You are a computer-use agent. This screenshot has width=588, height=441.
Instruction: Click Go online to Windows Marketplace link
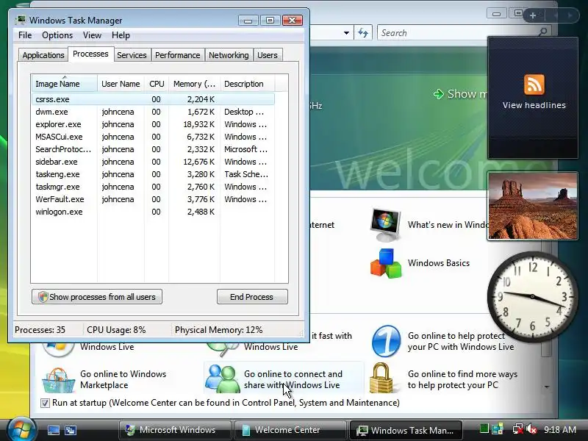click(123, 379)
